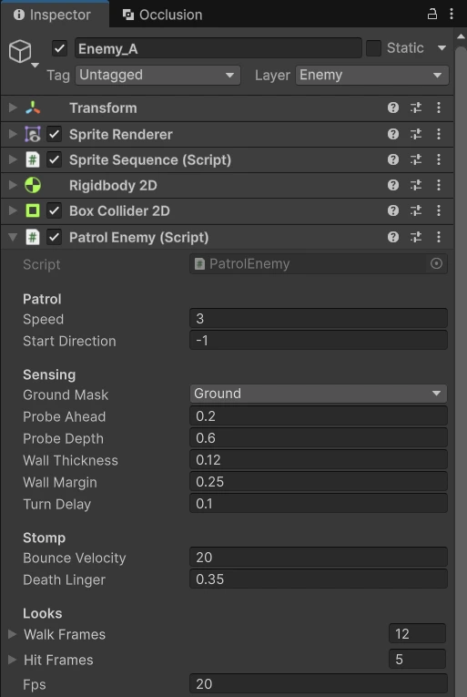Open Transform component help reference

point(392,108)
